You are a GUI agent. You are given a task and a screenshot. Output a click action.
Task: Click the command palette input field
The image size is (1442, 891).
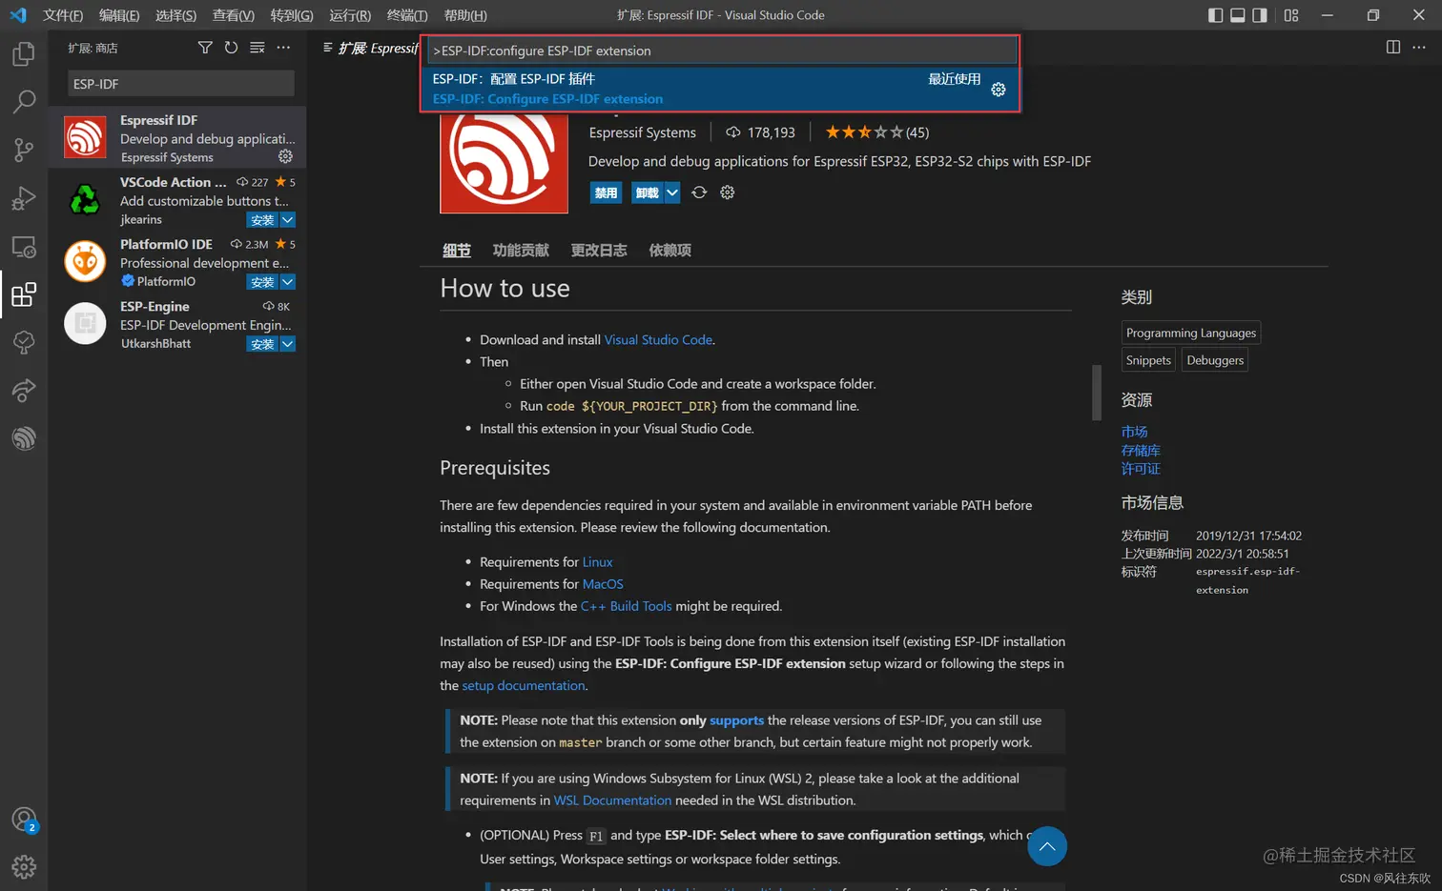[722, 51]
